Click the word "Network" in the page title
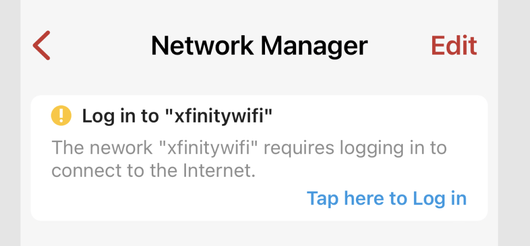 [202, 45]
